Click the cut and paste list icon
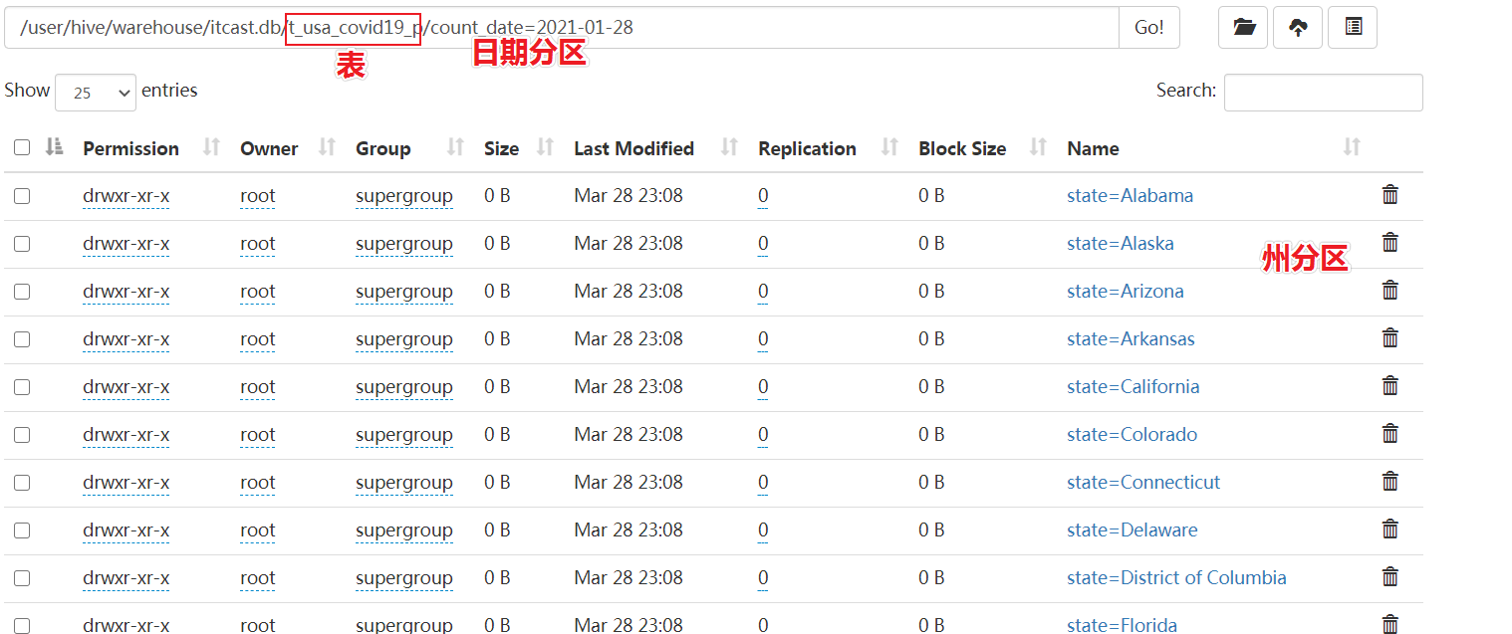The width and height of the screenshot is (1512, 634). (x=1353, y=28)
